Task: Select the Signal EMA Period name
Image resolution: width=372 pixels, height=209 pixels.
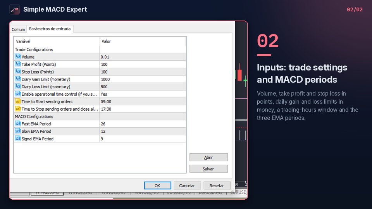Action: pos(38,139)
